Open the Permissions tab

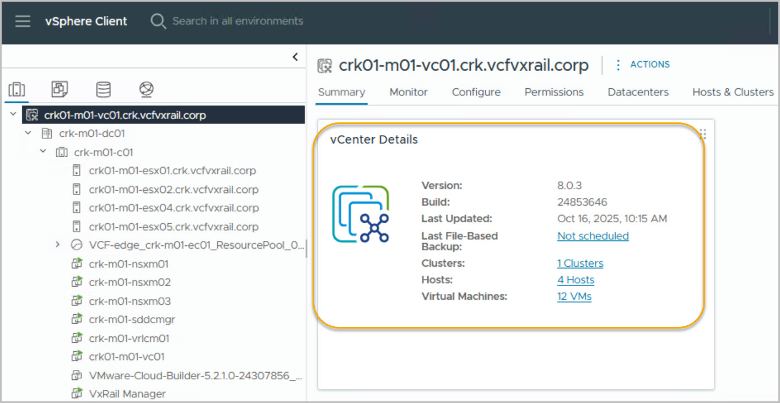tap(554, 93)
